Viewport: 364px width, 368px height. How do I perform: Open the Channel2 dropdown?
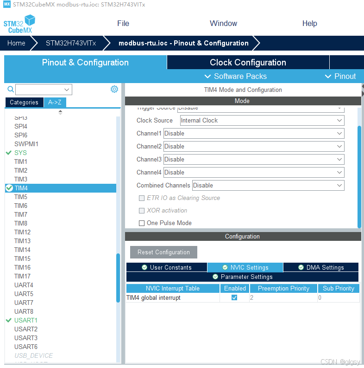point(254,147)
